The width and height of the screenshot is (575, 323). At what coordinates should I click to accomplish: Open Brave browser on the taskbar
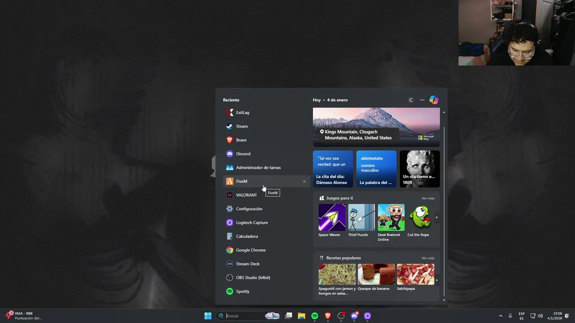coord(328,316)
